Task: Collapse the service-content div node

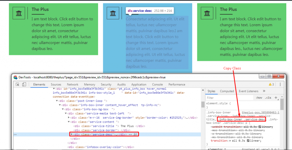Action: 68,122
